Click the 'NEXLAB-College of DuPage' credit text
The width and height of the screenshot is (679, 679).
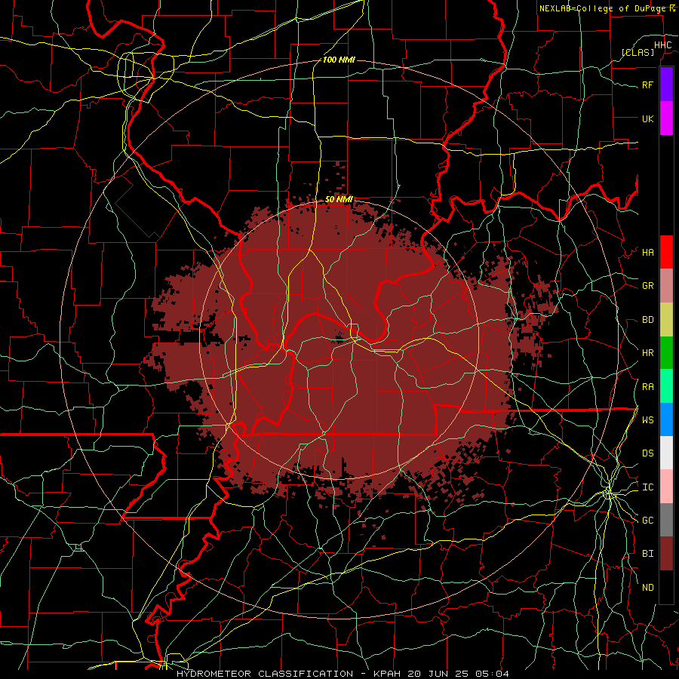tap(604, 8)
